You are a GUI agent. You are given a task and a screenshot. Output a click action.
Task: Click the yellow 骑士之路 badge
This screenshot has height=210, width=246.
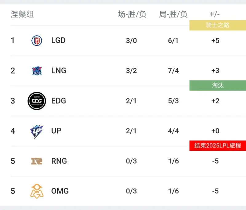[x=218, y=25]
